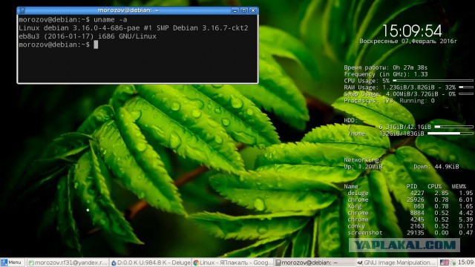Click the 'Время работы: 0h 27m 38s' line
The image size is (475, 267).
pos(386,67)
